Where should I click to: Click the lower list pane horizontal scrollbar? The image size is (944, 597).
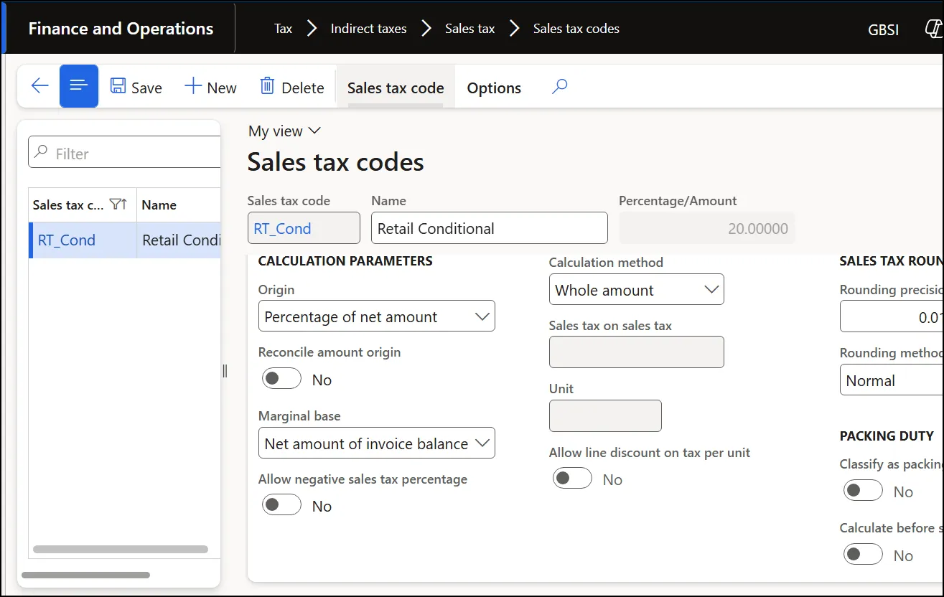pos(85,575)
